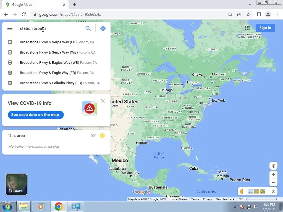Open the Chrome profile avatar

pyautogui.click(x=268, y=14)
